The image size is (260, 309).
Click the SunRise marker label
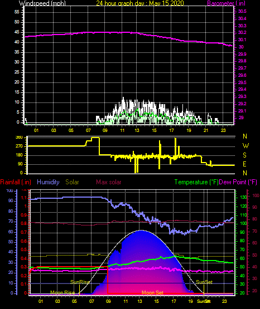tap(80, 282)
